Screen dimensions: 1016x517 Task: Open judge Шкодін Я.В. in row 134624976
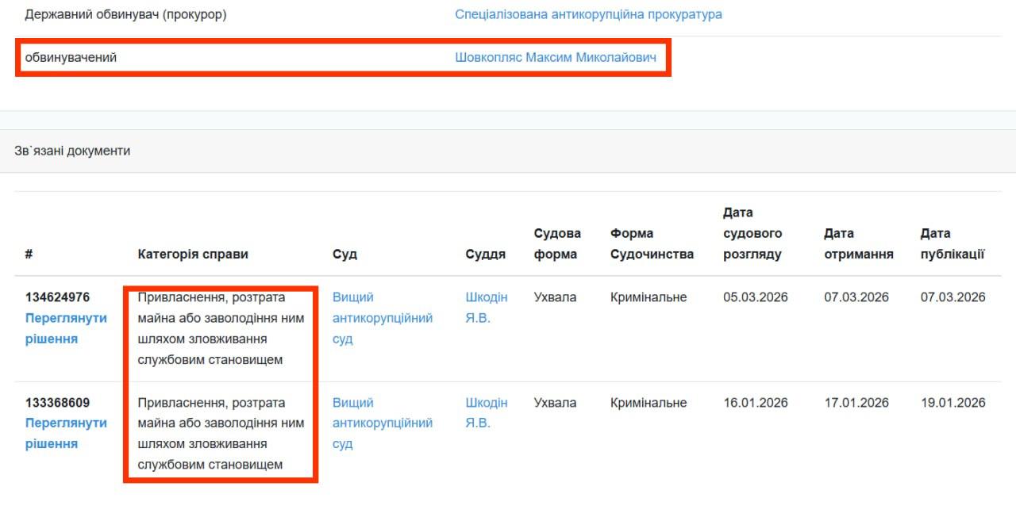(487, 308)
